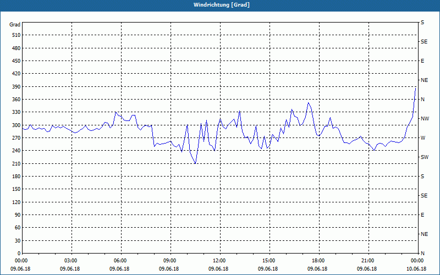Image resolution: width=440 pixels, height=275 pixels.
Task: Select the '210' tick value
Action: 16,163
